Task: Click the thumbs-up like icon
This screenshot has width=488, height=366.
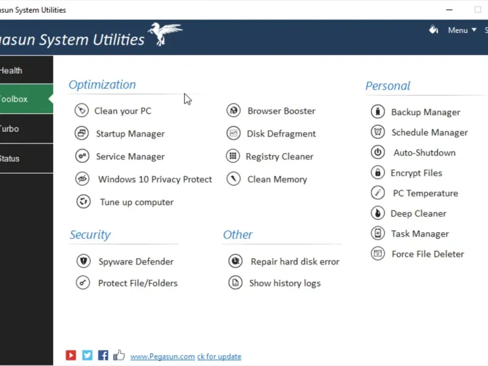Action: click(119, 355)
